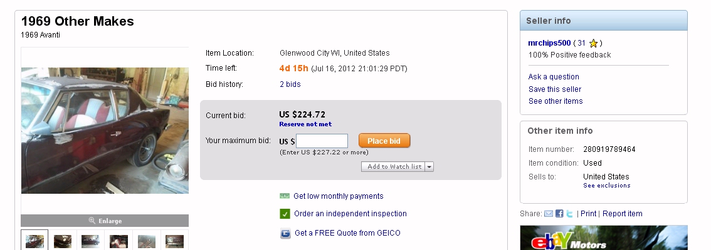Open the 2 bids history link
Image resolution: width=711 pixels, height=250 pixels.
click(x=290, y=84)
